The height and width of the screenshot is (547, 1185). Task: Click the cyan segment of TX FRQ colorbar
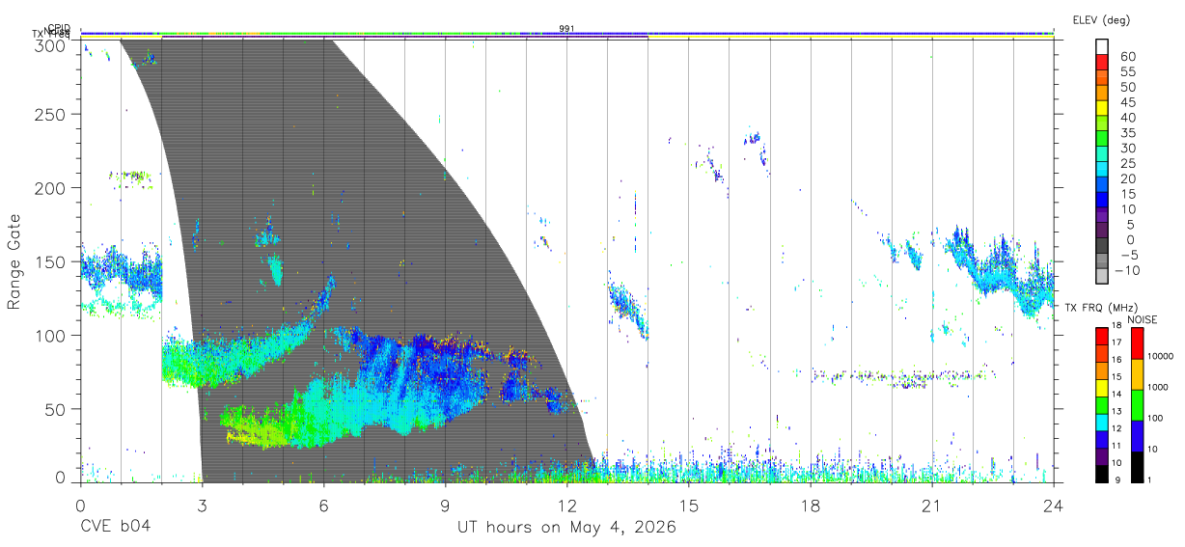pos(1102,422)
